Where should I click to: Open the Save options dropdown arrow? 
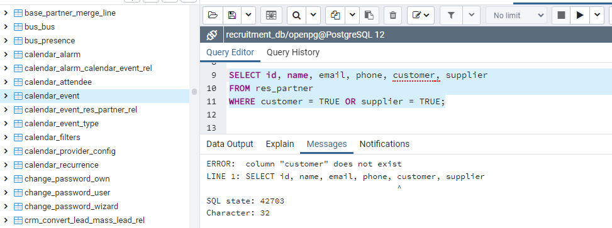click(x=248, y=15)
